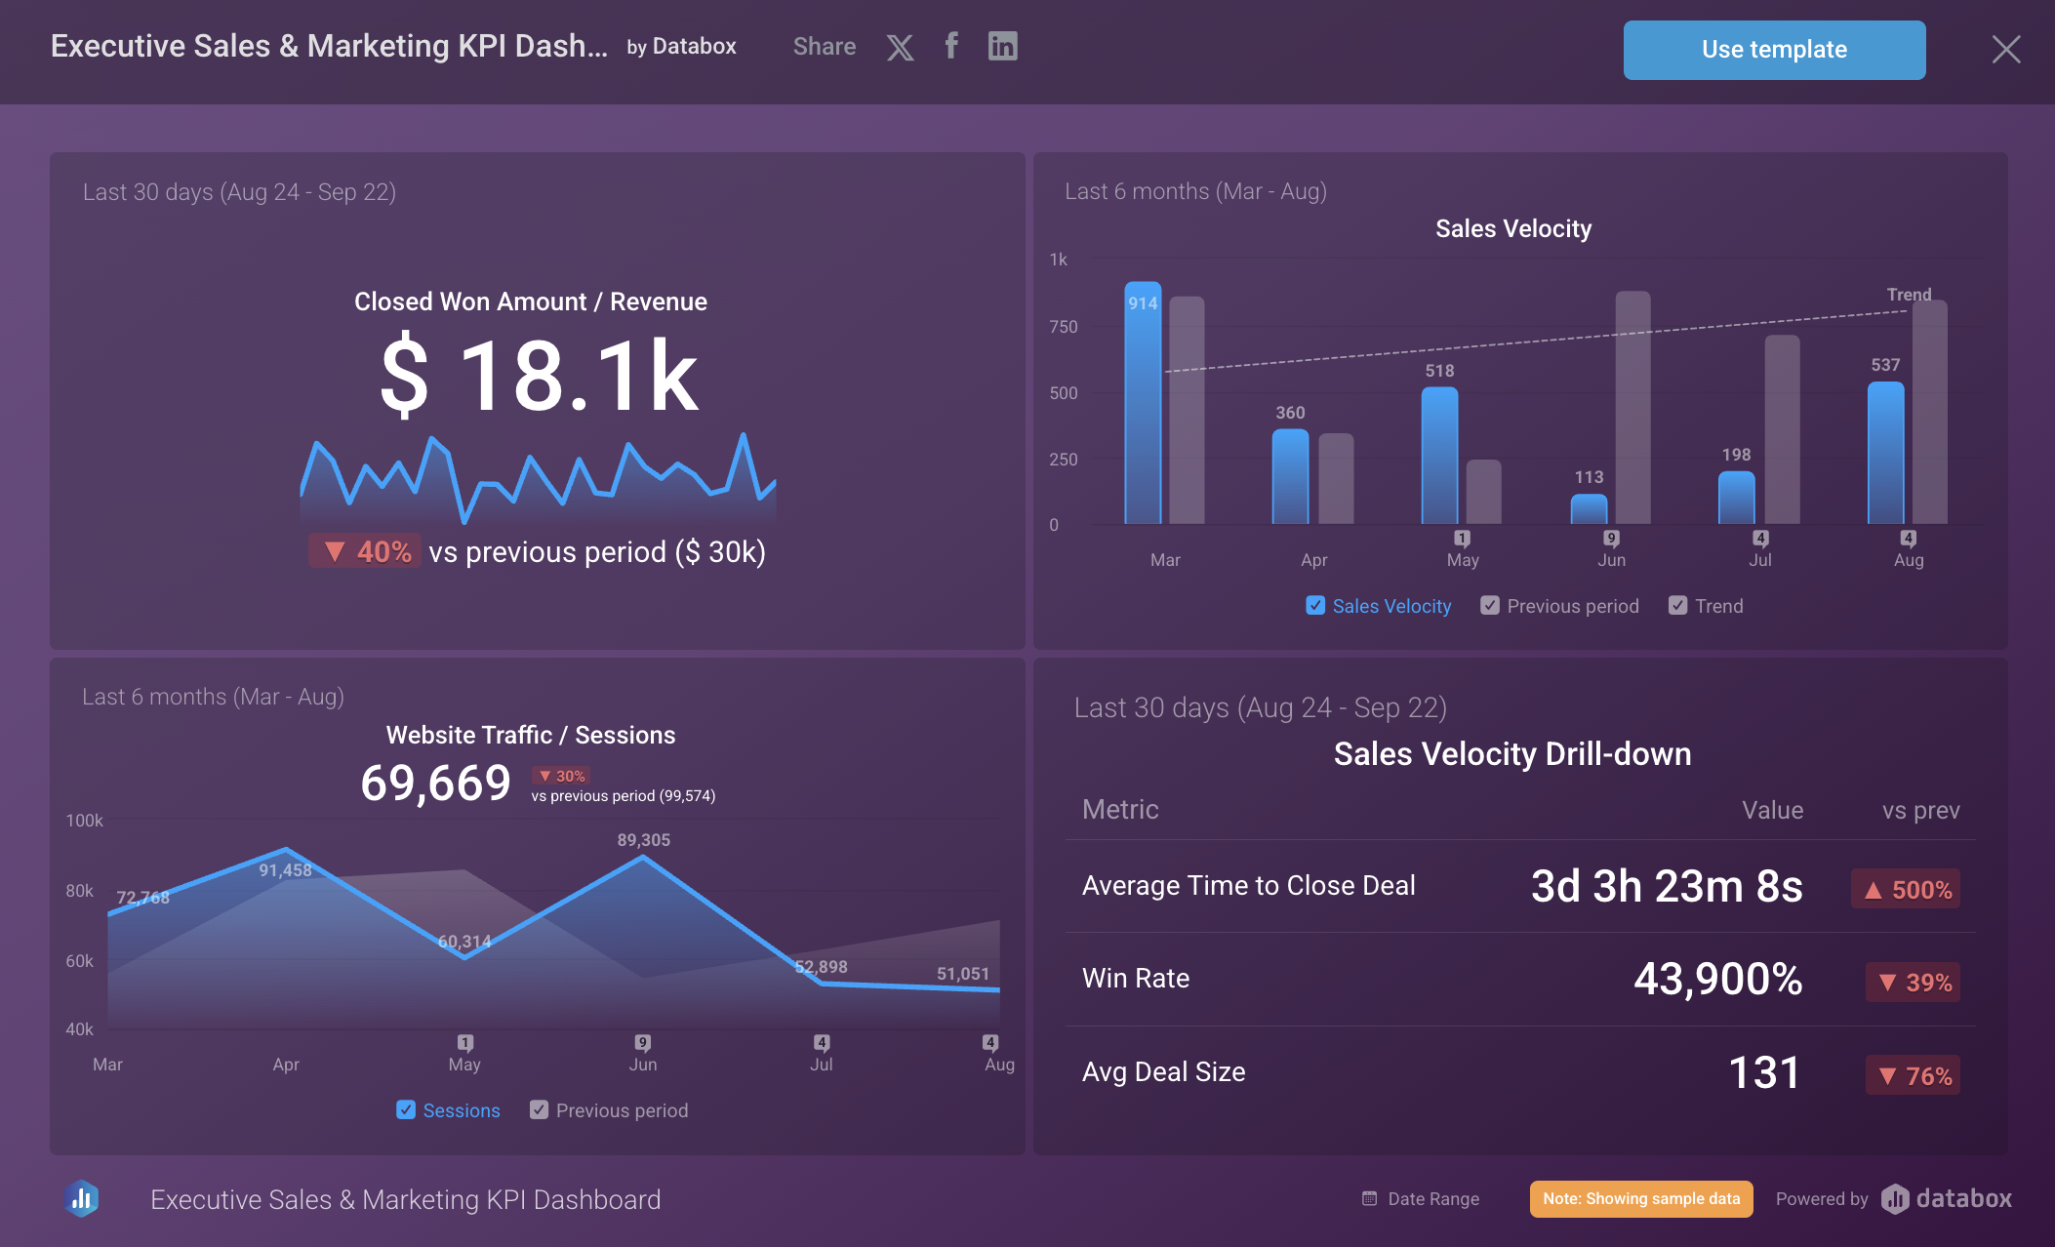Click the by Databox author link
The width and height of the screenshot is (2055, 1247).
pos(681,47)
